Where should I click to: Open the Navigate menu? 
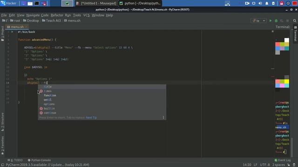33,15
